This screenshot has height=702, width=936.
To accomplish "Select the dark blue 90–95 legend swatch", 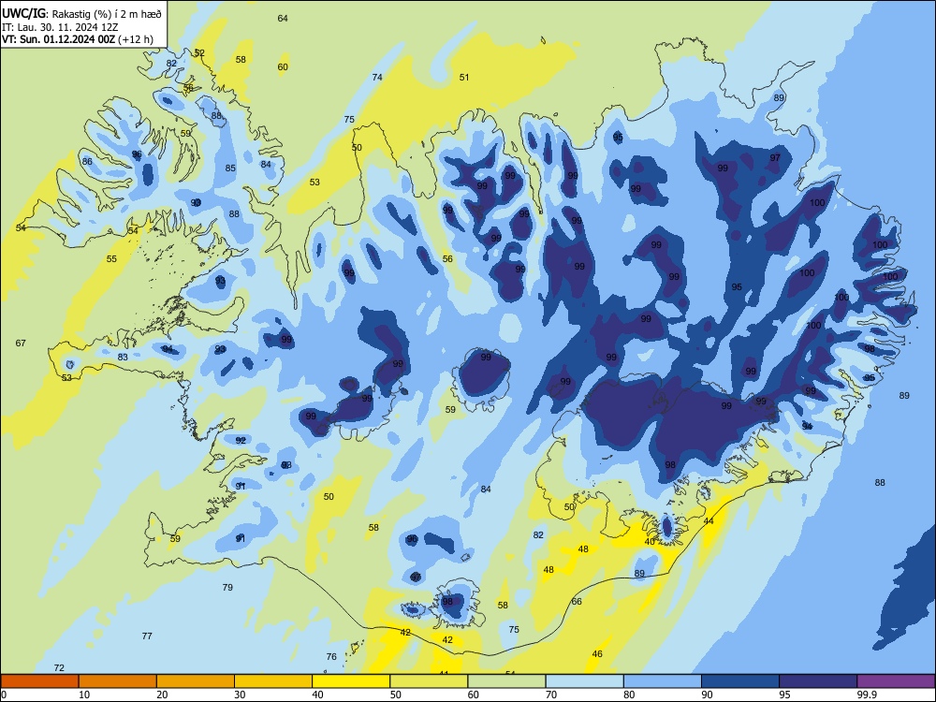I will pos(740,681).
